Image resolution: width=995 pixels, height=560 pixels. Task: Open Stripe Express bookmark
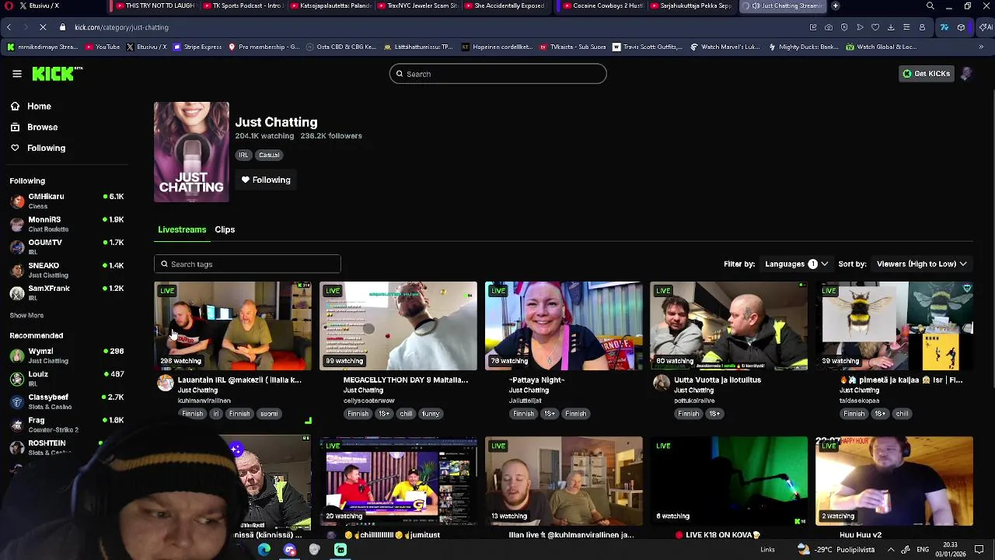tap(197, 47)
